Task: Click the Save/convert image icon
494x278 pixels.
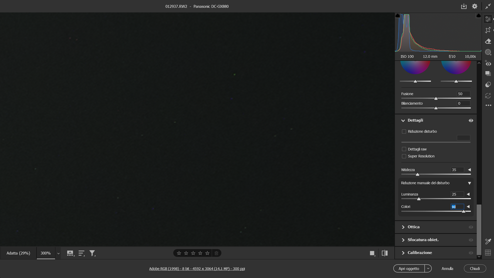Action: tap(464, 7)
